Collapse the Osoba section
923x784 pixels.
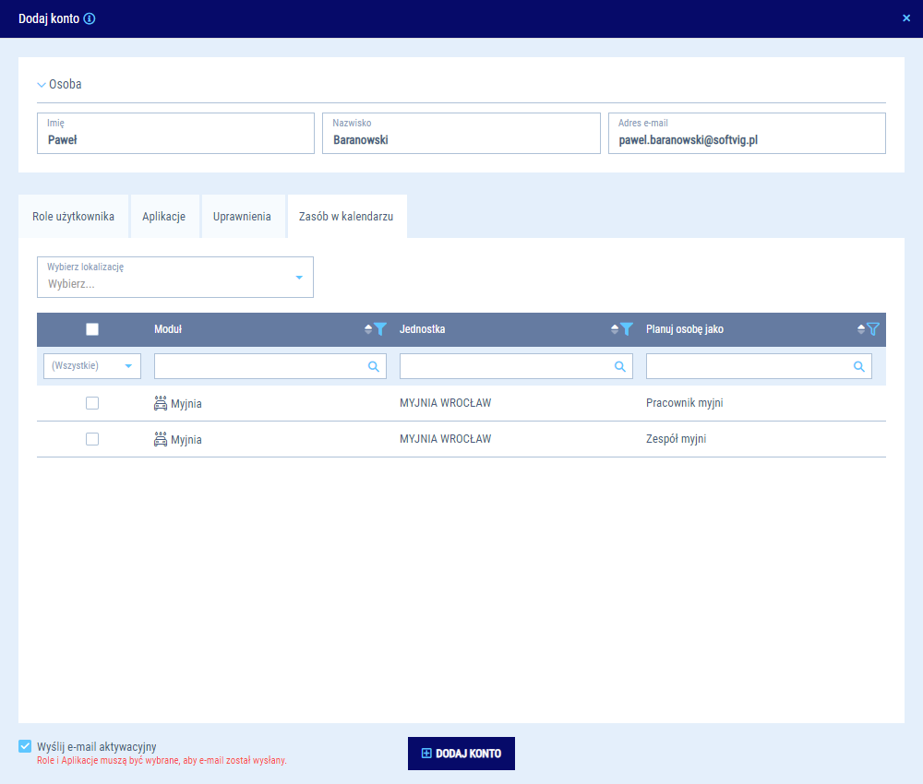coord(42,84)
